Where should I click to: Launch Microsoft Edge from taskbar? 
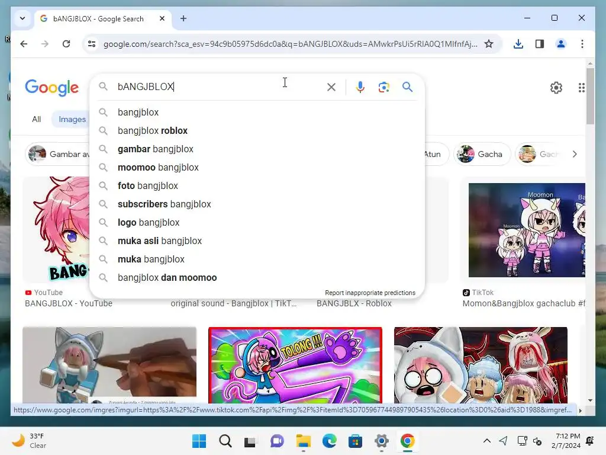329,441
